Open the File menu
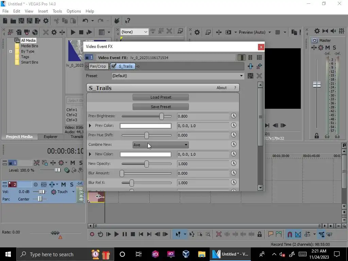 (5, 11)
